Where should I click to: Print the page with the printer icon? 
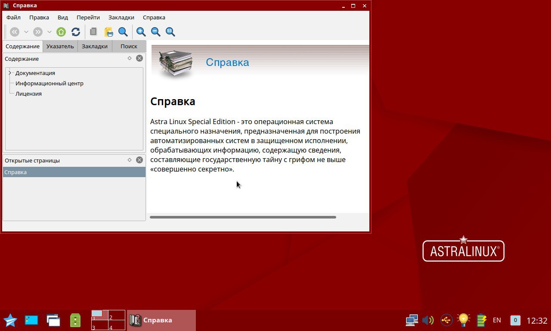[x=108, y=31]
